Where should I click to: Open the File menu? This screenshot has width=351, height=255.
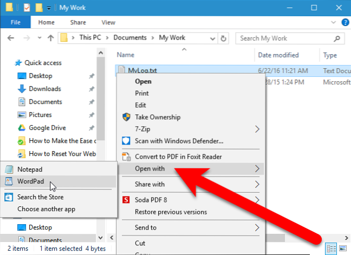[15, 22]
